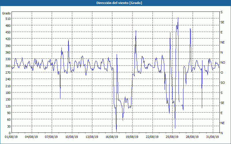Select the 150 value on the y-axis
Viewport: 231px width, 144px height.
[x=8, y=99]
